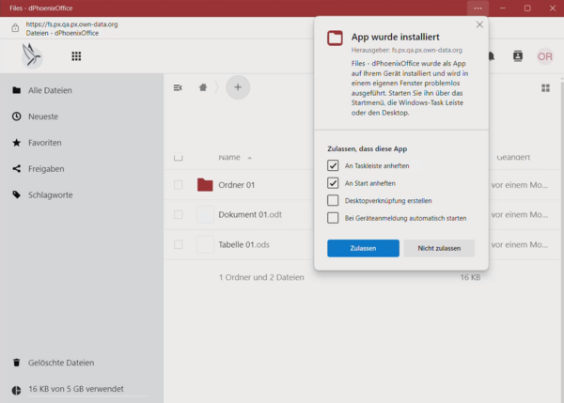This screenshot has height=403, width=564.
Task: Click the Herausgeber publisher line
Action: 407,50
